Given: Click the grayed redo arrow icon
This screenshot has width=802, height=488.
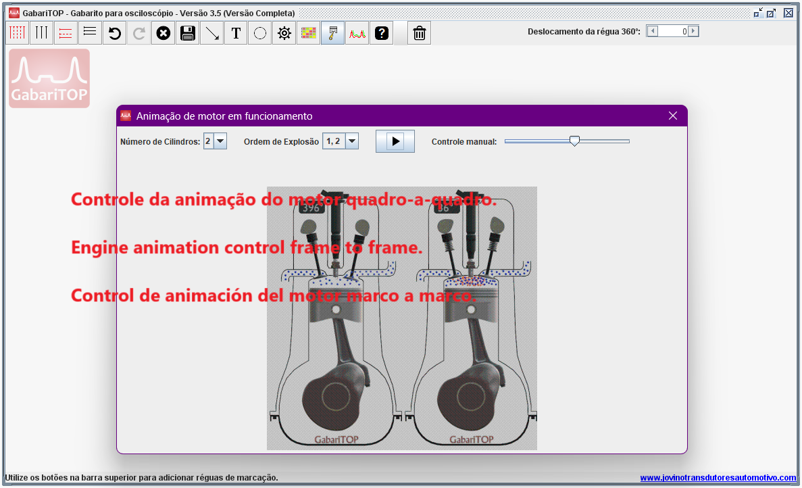Looking at the screenshot, I should pos(139,33).
